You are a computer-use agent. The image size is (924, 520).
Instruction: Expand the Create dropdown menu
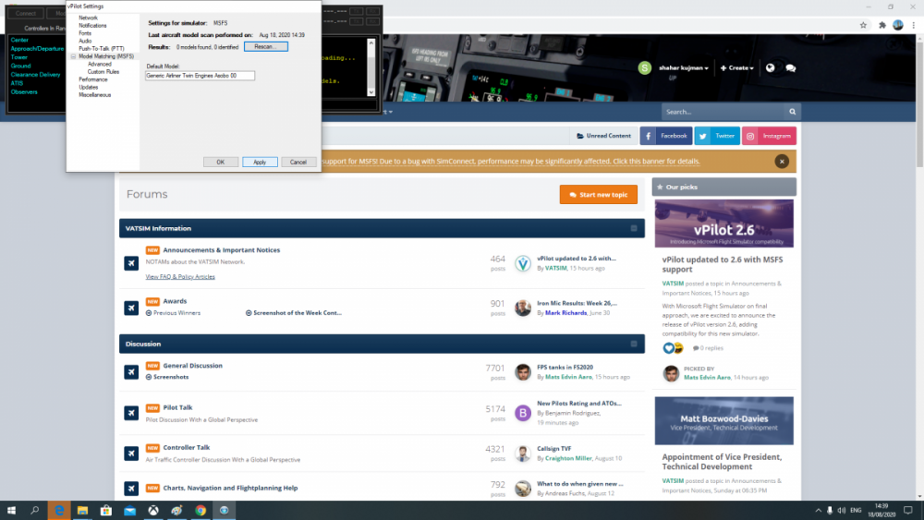tap(739, 68)
